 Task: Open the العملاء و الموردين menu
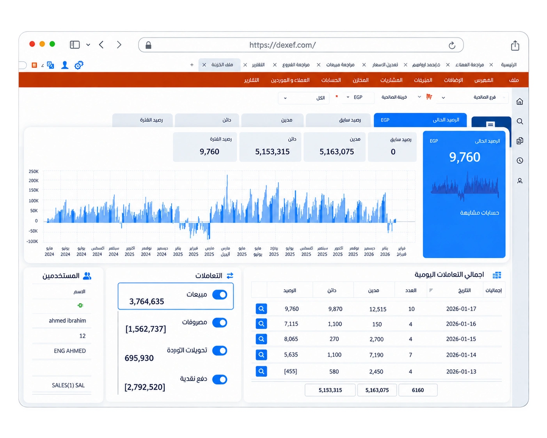pos(290,80)
